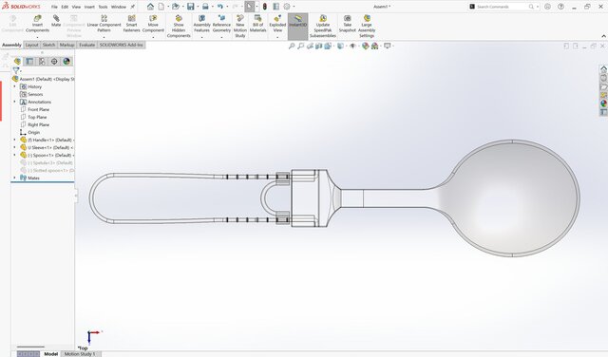Open the File menu
This screenshot has height=357, width=608.
click(54, 7)
